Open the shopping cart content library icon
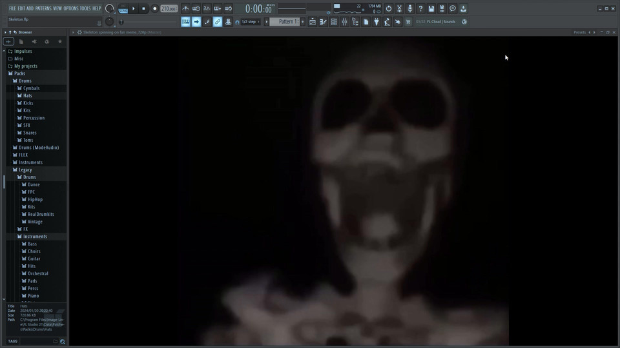Screen dimensions: 620x348 tap(408, 22)
